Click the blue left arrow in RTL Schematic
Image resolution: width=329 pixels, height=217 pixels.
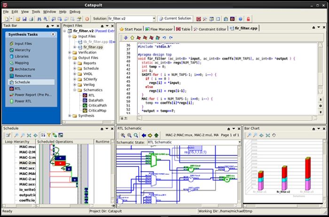pyautogui.click(x=143, y=135)
